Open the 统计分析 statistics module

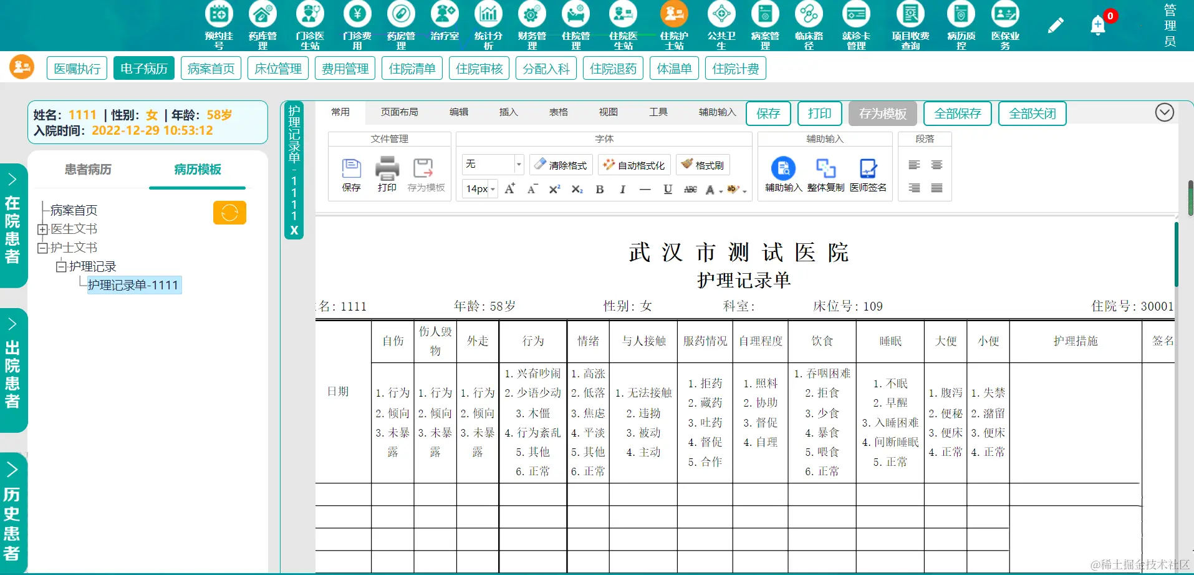click(x=488, y=25)
